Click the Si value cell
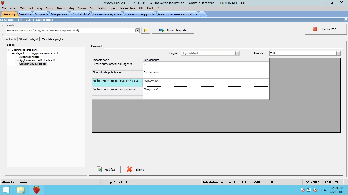The image size is (348, 195). (206, 66)
